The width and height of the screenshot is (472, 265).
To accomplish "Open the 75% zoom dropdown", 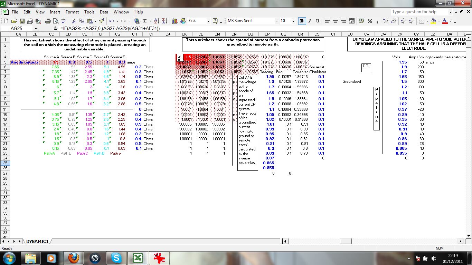I will [x=208, y=21].
